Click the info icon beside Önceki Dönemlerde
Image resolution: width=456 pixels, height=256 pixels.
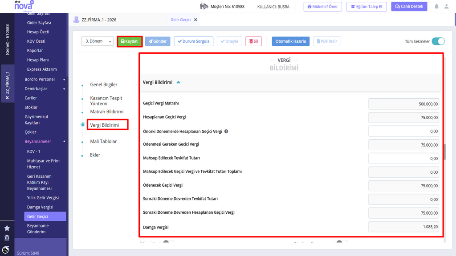coord(226,132)
